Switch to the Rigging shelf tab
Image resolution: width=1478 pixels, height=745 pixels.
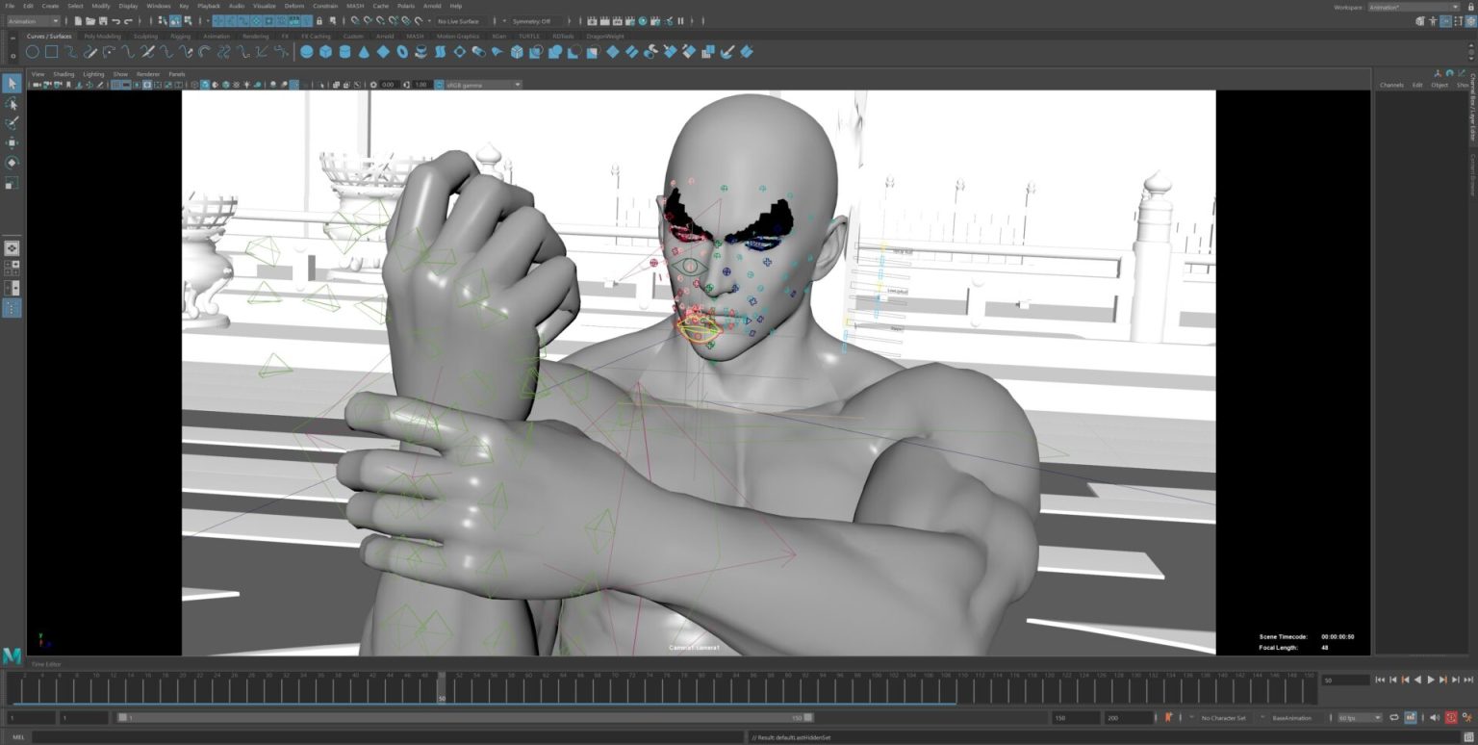click(x=180, y=37)
